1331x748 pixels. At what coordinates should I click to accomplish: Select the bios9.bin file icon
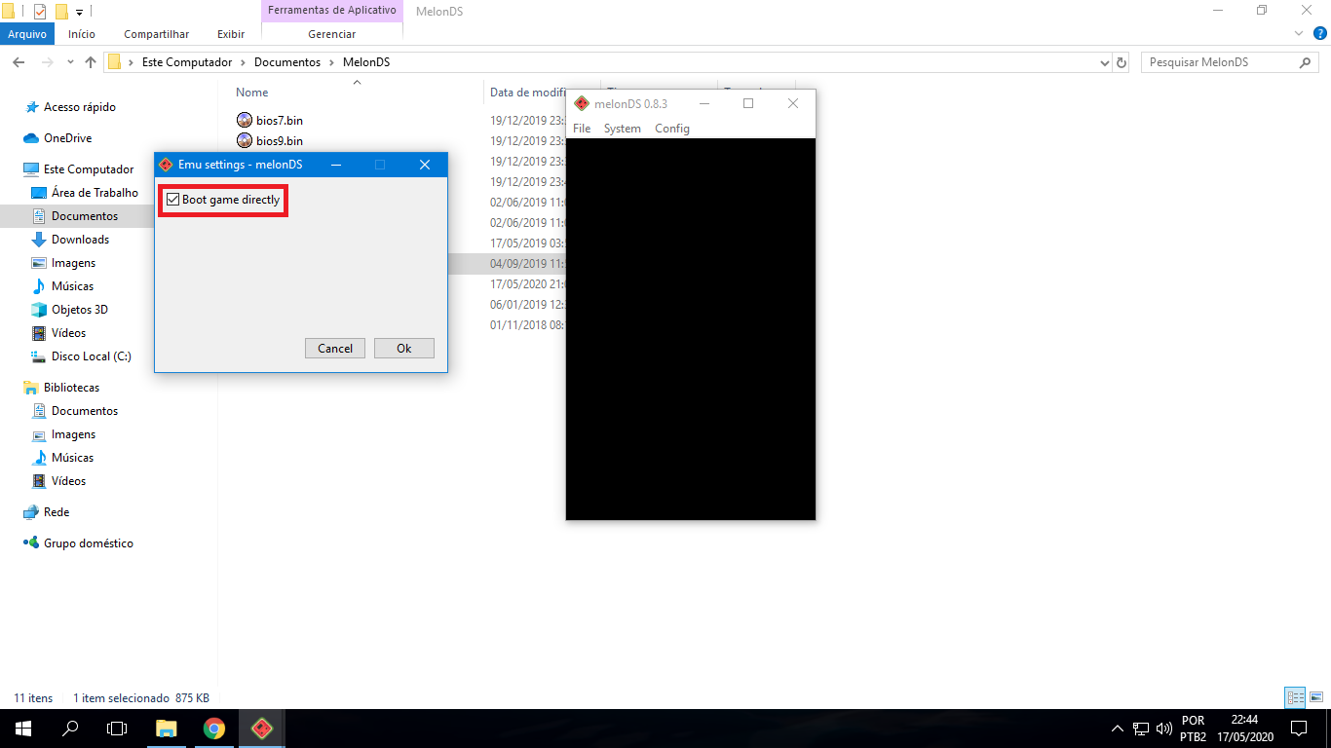[x=246, y=140]
